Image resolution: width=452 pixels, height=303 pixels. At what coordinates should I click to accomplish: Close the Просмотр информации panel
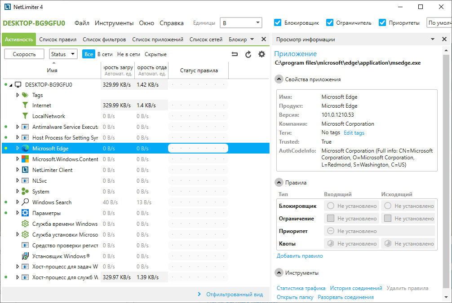[x=444, y=39]
